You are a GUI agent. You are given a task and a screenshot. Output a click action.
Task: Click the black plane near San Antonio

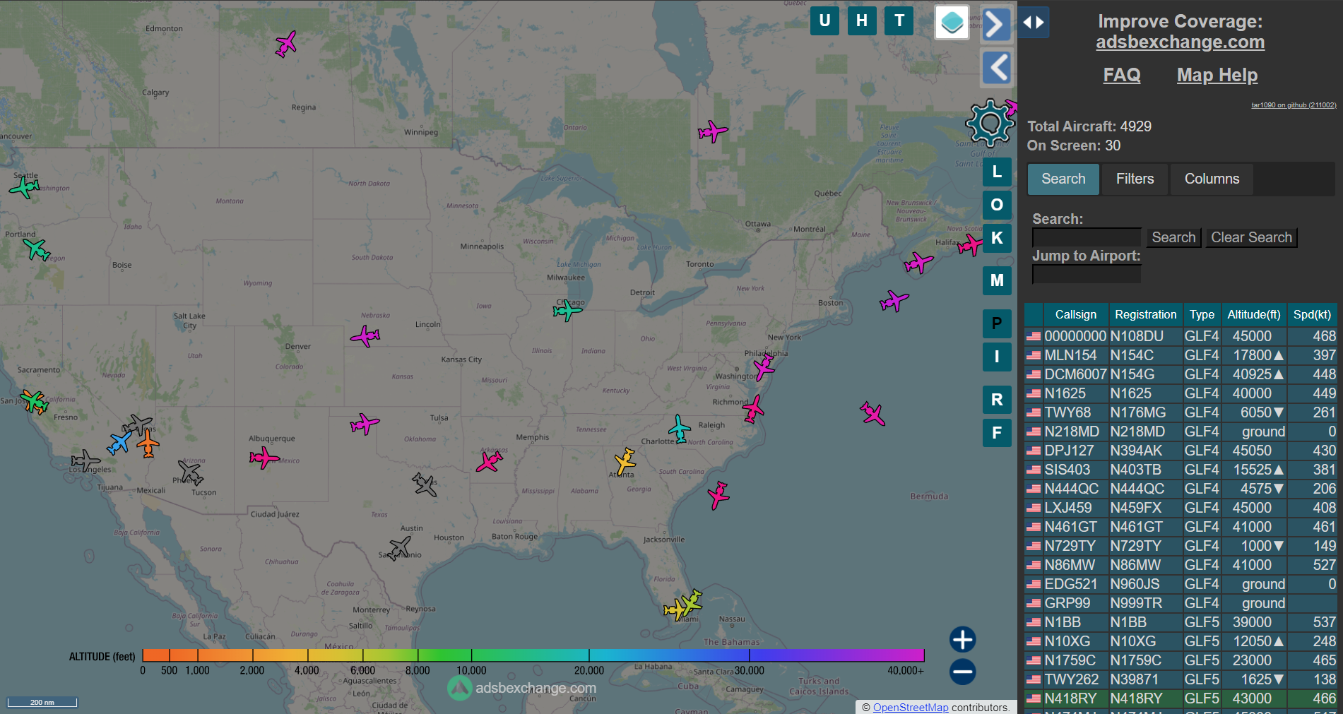point(400,547)
